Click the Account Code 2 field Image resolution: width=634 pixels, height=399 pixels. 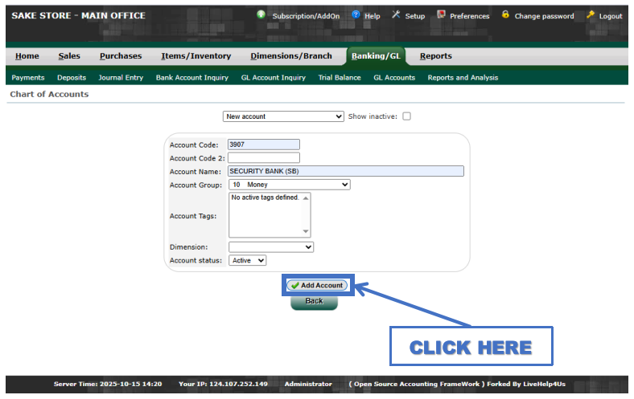263,158
